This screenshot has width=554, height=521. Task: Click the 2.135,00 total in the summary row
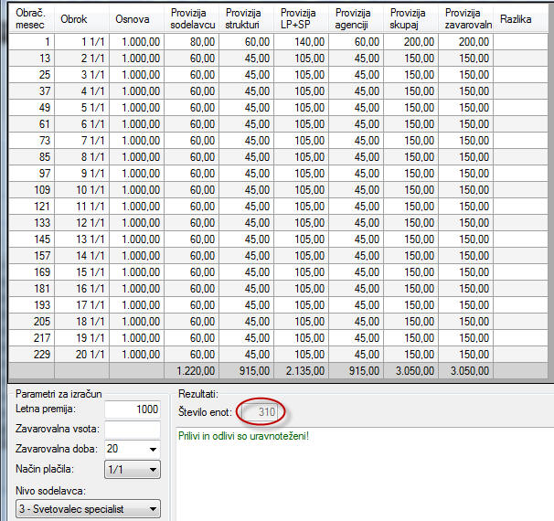pyautogui.click(x=306, y=371)
